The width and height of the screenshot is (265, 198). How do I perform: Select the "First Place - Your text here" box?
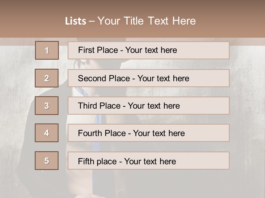tap(148, 50)
